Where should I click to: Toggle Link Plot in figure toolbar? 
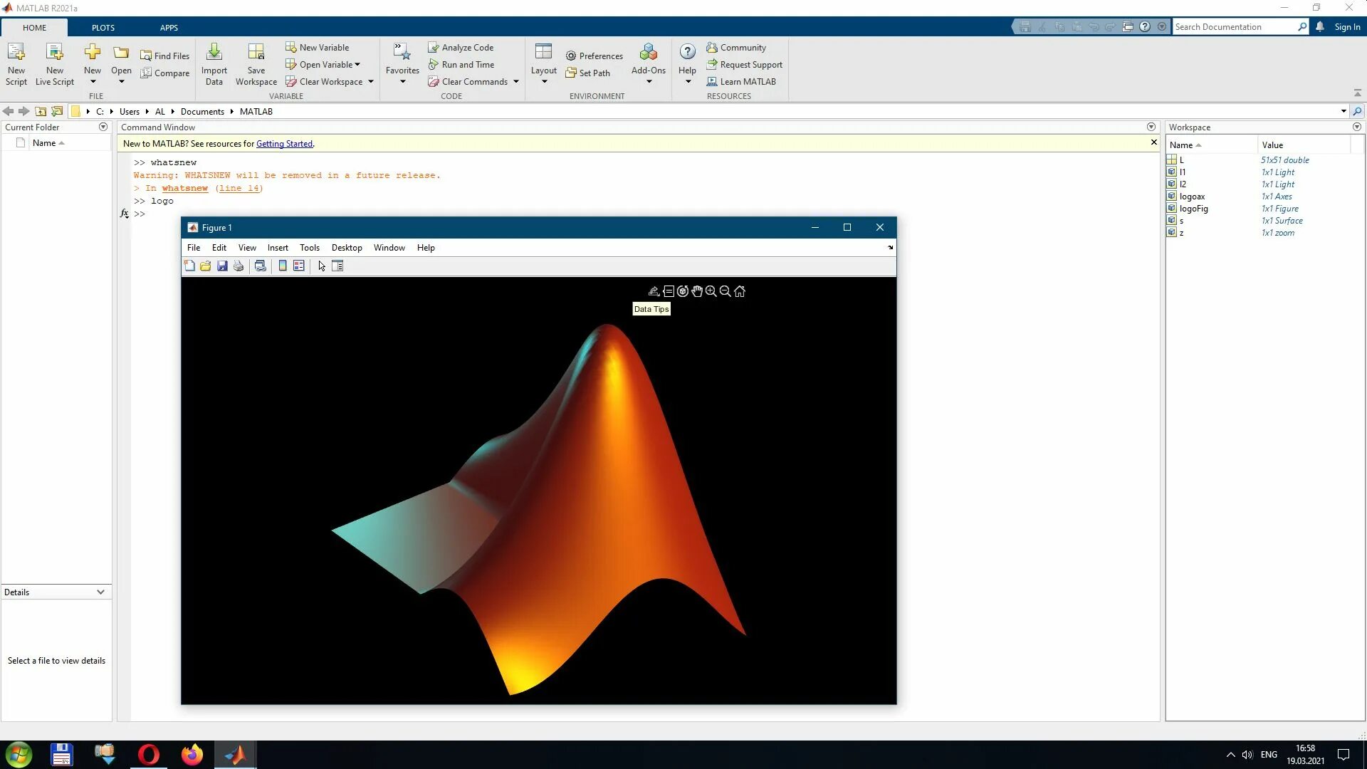point(261,266)
